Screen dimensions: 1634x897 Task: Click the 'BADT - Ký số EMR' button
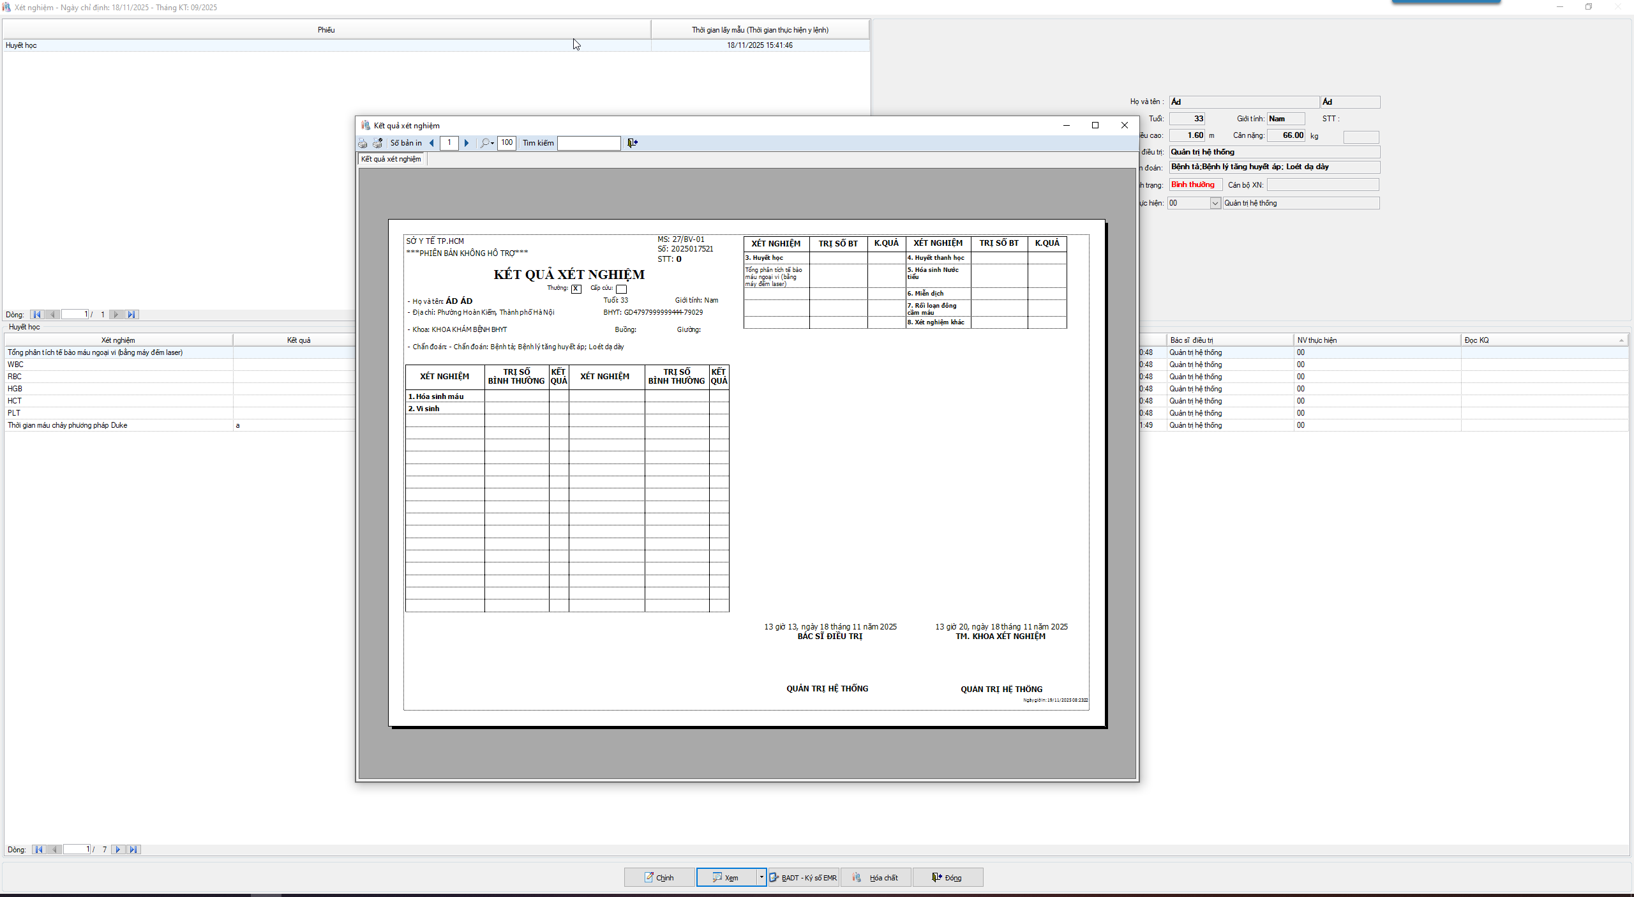[x=803, y=877]
